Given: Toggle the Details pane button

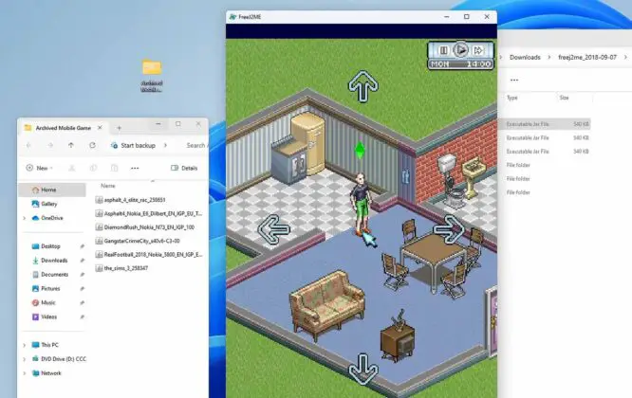Looking at the screenshot, I should pos(184,168).
